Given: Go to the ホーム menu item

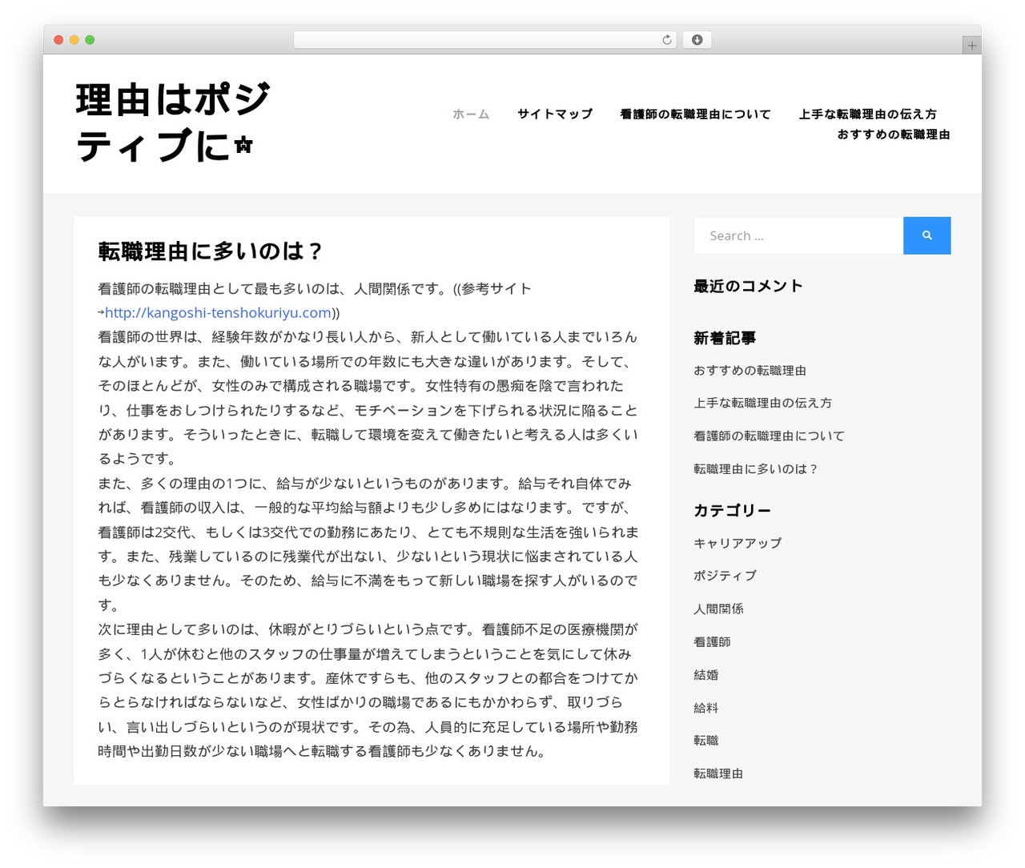Looking at the screenshot, I should pyautogui.click(x=471, y=114).
